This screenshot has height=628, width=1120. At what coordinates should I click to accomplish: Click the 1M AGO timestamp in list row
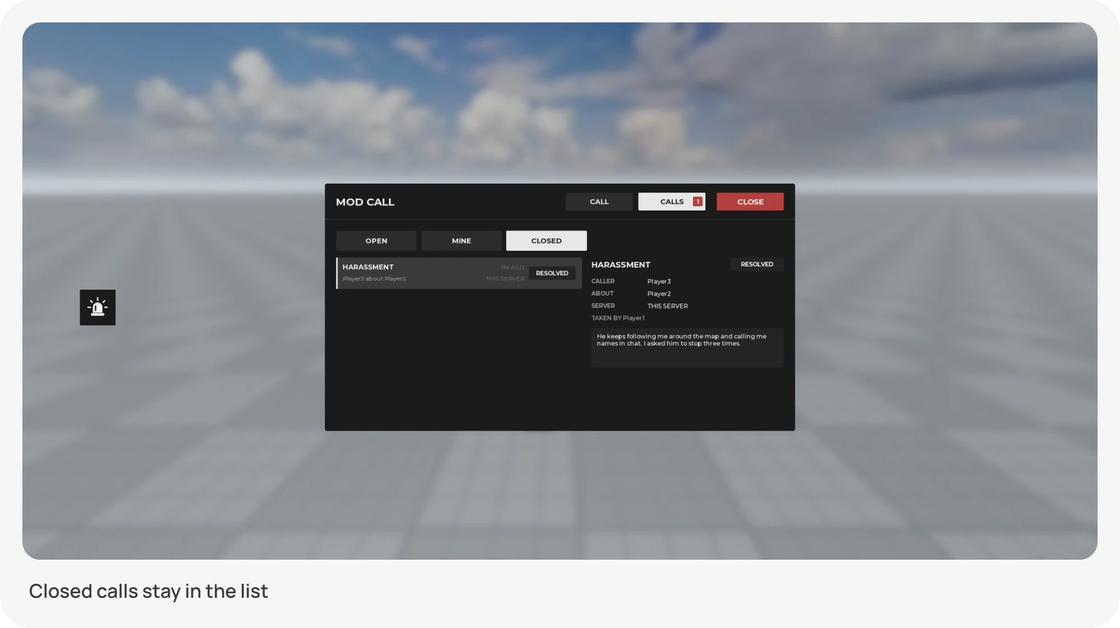(512, 268)
